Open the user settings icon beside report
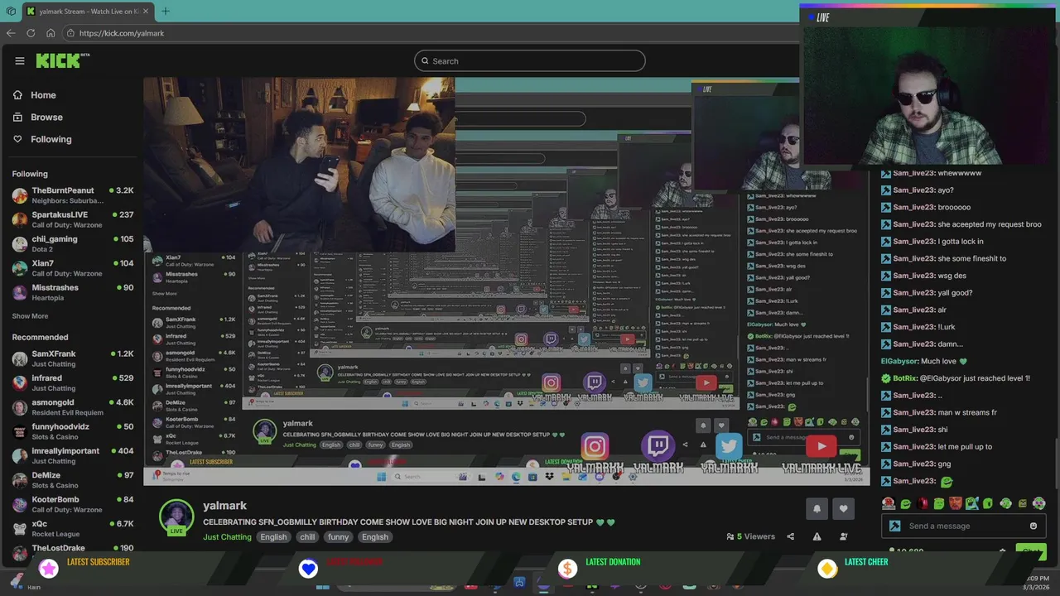1060x596 pixels. point(843,536)
